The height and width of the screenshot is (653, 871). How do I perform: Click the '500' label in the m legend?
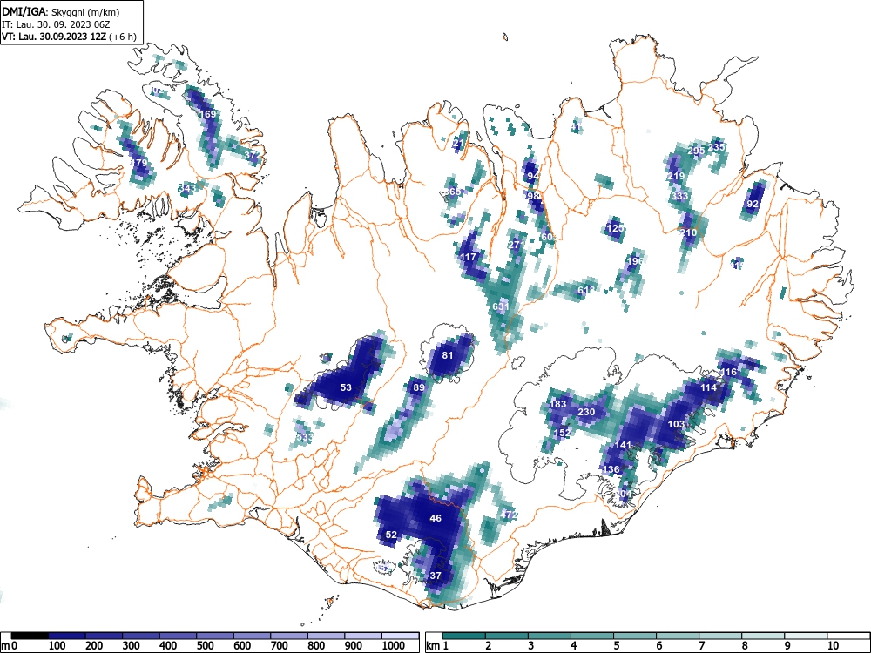coord(205,646)
